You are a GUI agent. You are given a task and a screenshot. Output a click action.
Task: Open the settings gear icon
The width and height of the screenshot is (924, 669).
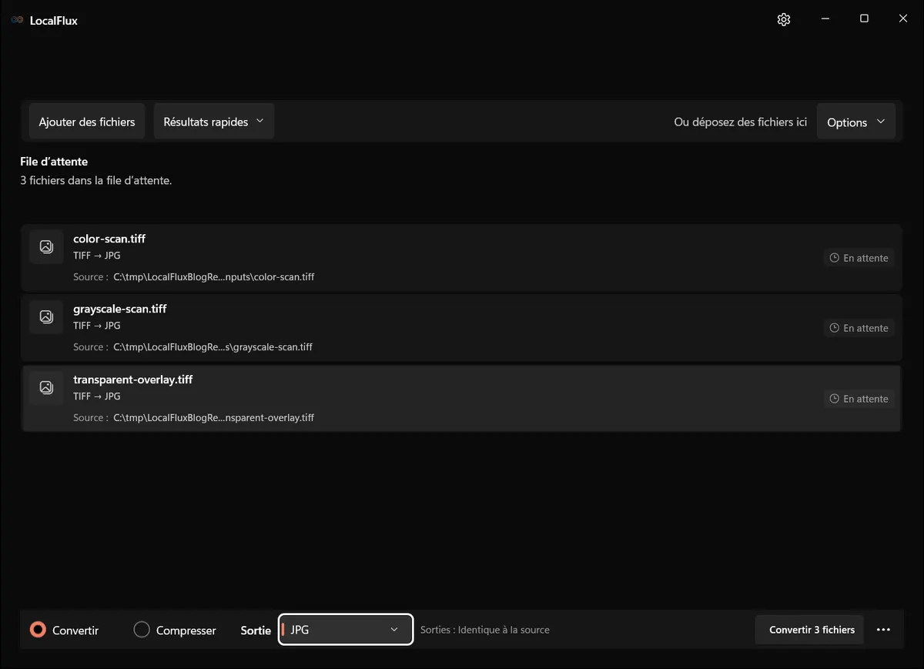point(784,19)
